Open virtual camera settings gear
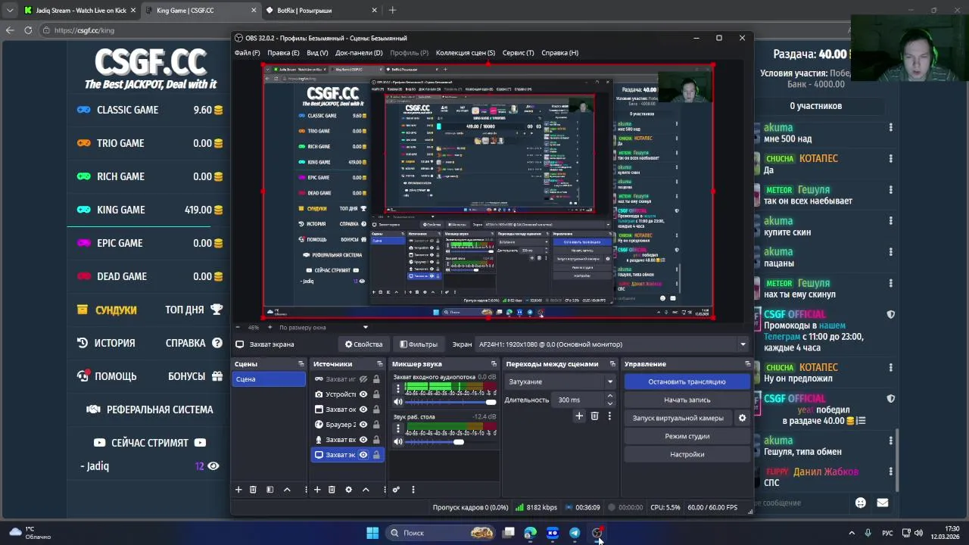969x545 pixels. [x=742, y=418]
